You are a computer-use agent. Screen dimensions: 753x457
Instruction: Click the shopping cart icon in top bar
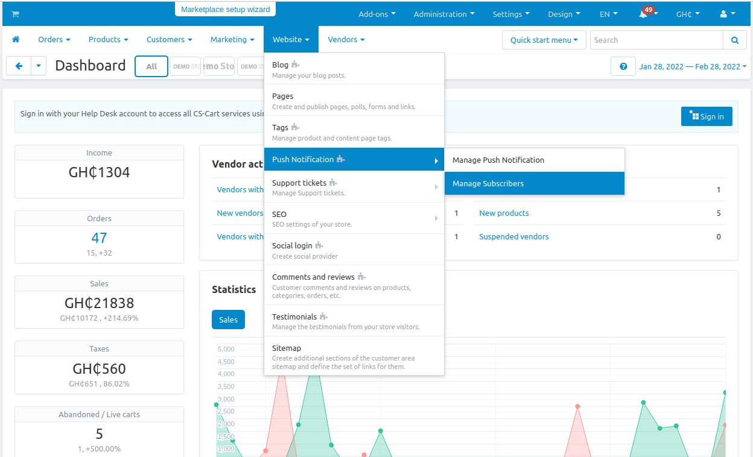[15, 14]
